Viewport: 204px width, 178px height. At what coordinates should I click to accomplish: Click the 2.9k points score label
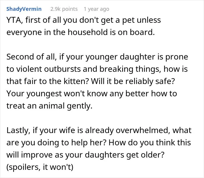point(64,9)
